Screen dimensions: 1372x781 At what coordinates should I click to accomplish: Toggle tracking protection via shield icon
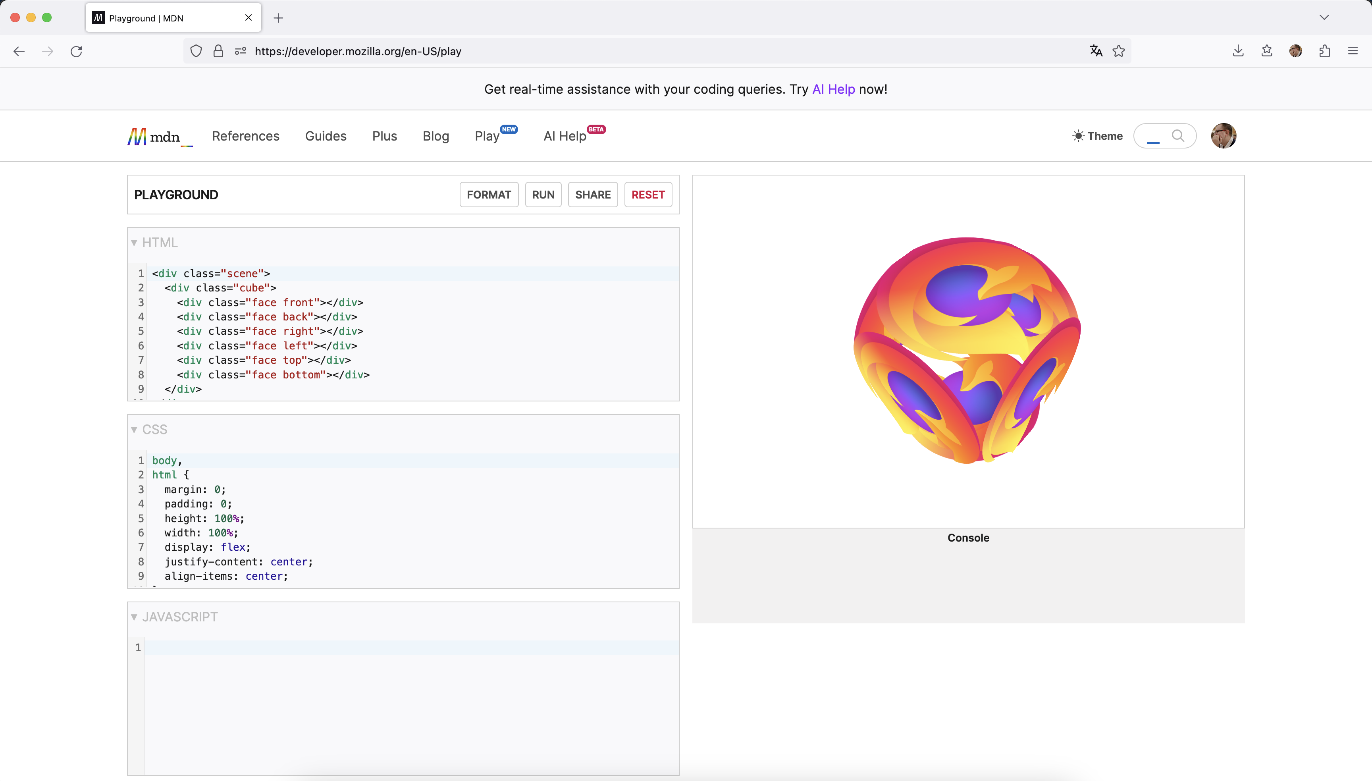(196, 51)
